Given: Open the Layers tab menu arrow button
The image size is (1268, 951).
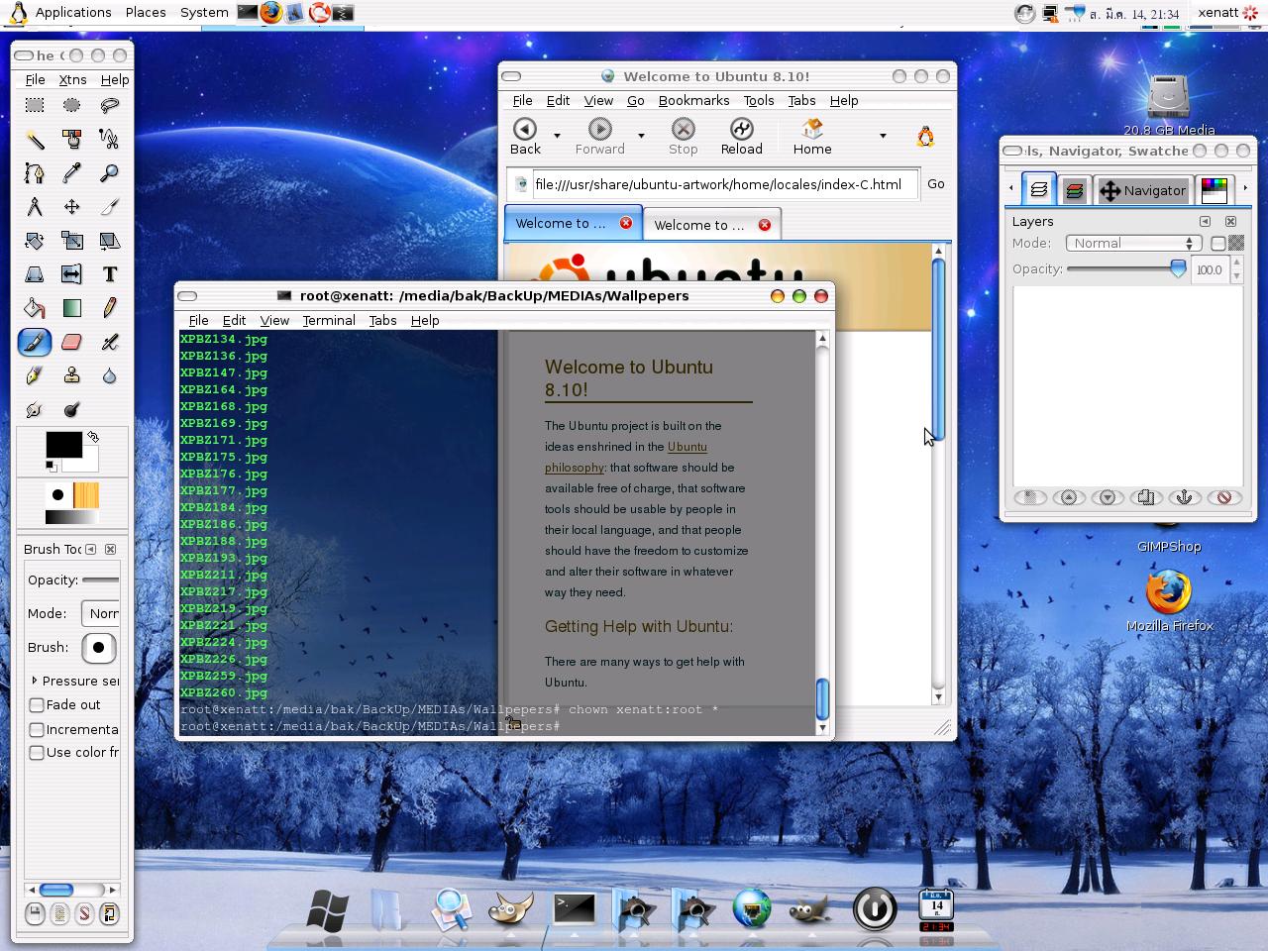Looking at the screenshot, I should tap(1205, 221).
